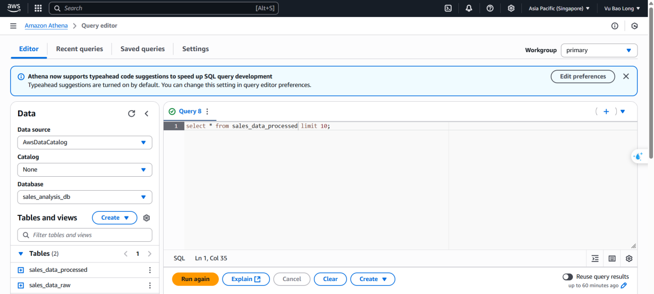Click the Clear button
Viewport: 654px width, 294px height.
coord(330,279)
